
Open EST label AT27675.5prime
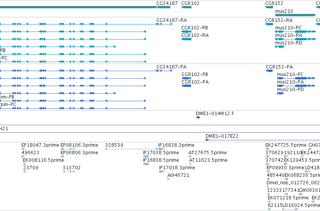point(208,153)
